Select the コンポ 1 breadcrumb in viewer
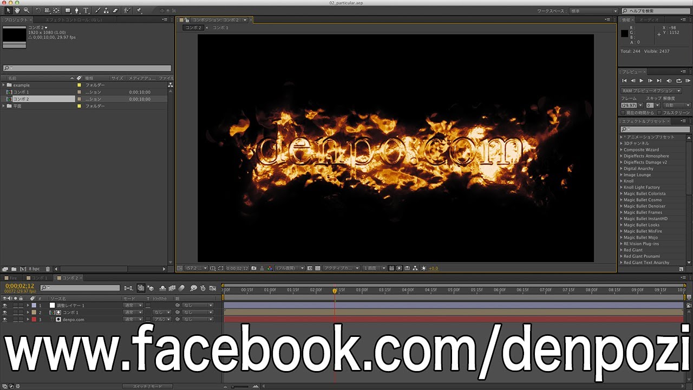 [x=220, y=28]
